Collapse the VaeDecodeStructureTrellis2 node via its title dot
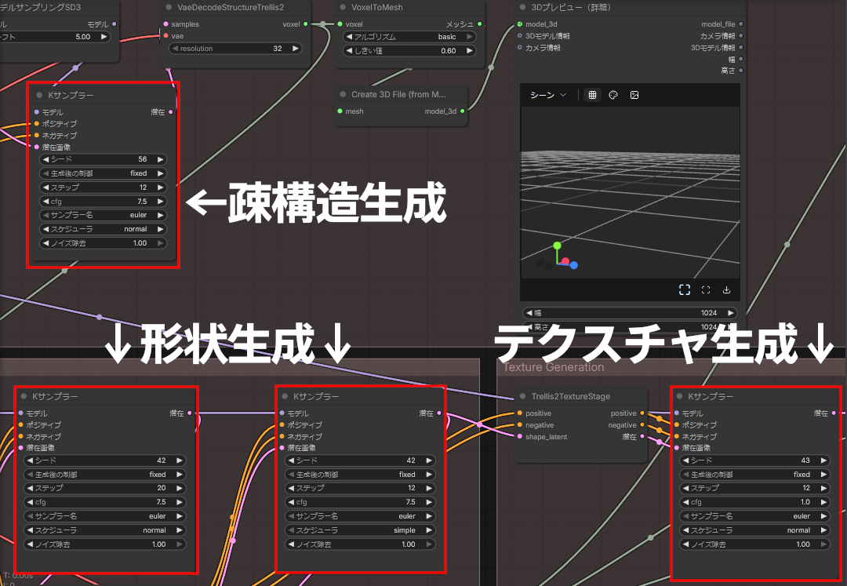847x586 pixels. click(169, 8)
